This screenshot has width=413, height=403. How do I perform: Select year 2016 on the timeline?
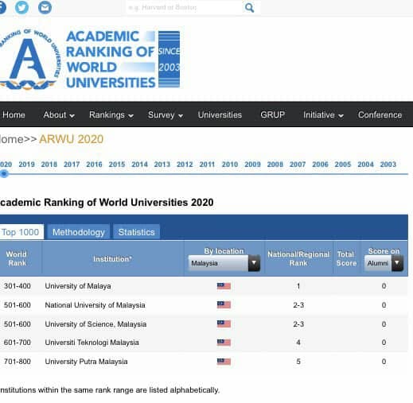tap(94, 165)
